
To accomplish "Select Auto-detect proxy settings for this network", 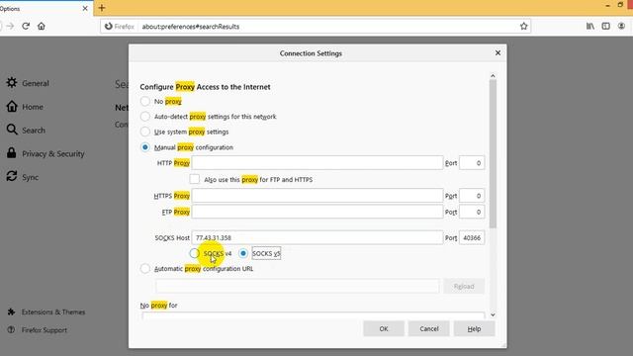I will [145, 117].
